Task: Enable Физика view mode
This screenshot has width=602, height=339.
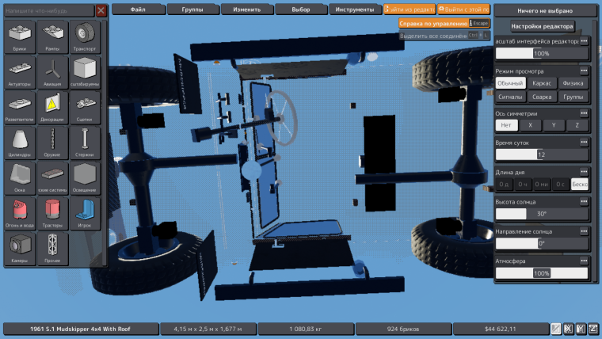Action: [573, 83]
